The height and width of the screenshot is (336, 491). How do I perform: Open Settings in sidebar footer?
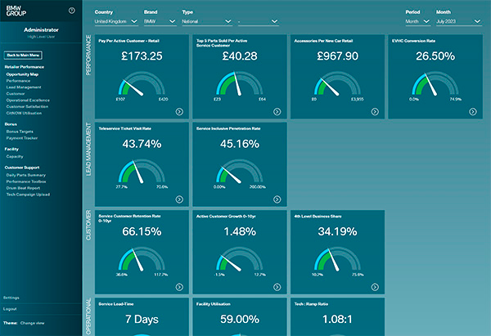[x=11, y=298]
